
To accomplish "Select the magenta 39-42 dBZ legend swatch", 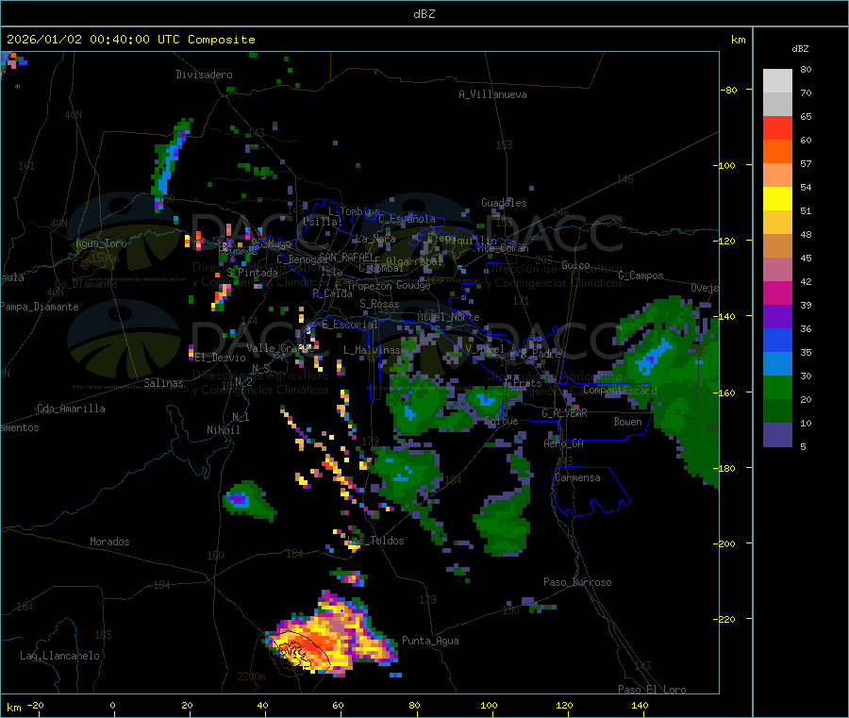I will click(x=777, y=292).
